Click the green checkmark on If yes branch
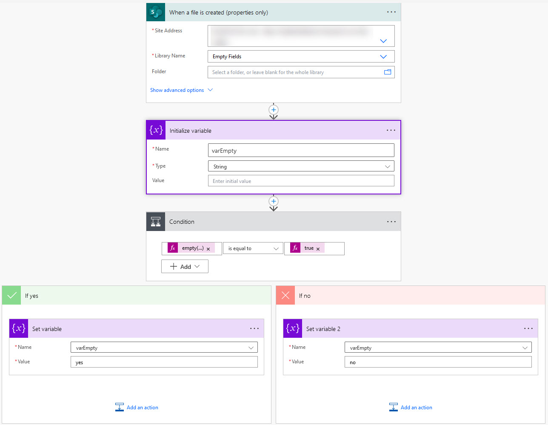Screen dimensions: 548x425 coord(11,295)
